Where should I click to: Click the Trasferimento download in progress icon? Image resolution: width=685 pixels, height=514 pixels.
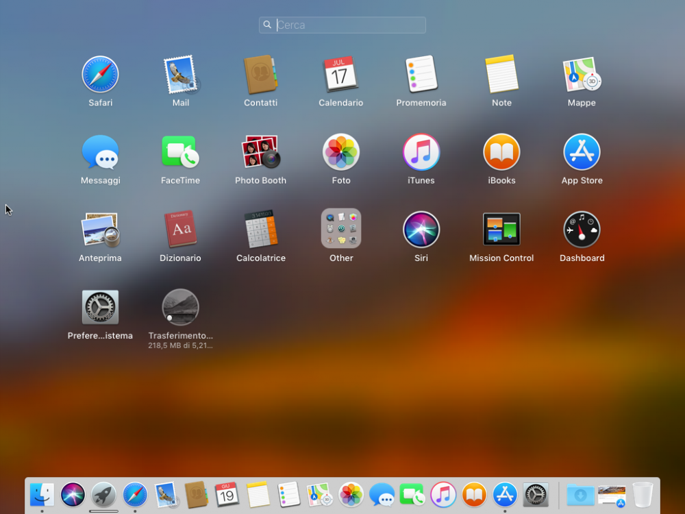point(180,307)
